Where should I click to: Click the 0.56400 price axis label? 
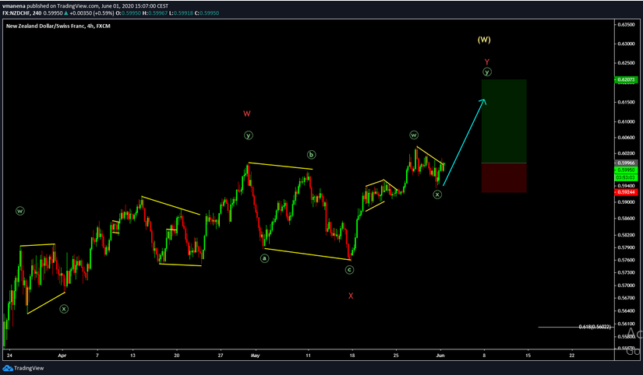click(626, 310)
